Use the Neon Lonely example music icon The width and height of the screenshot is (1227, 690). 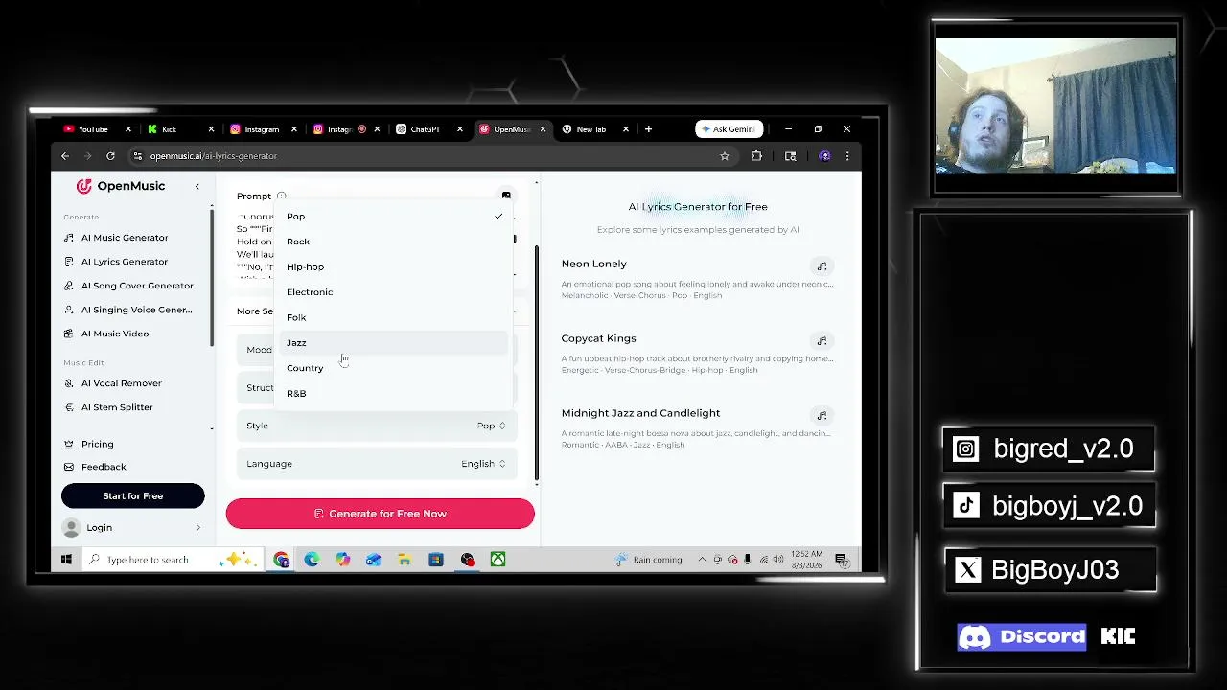click(x=822, y=266)
